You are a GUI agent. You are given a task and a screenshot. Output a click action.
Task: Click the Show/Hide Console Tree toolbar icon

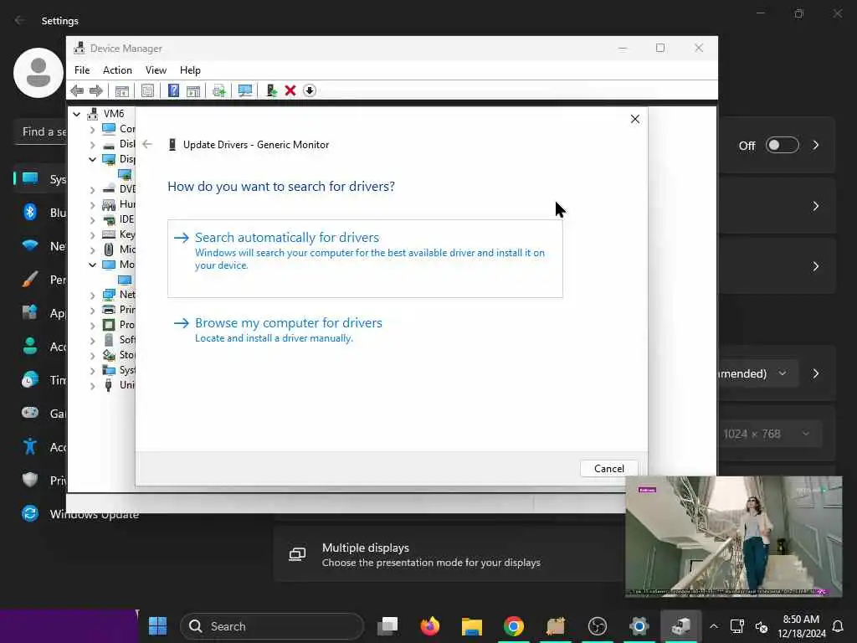122,90
